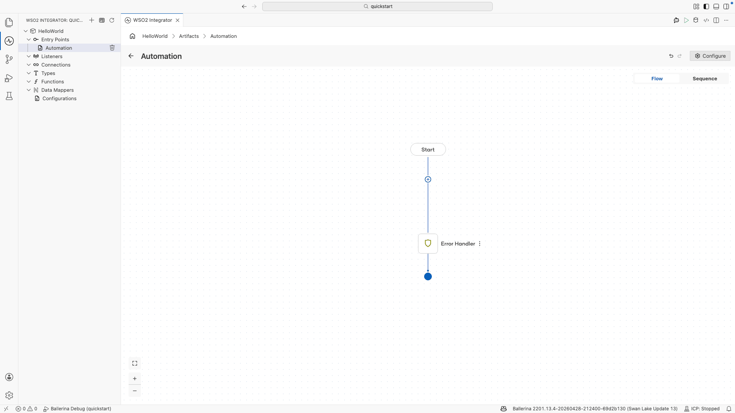
Task: Select the WSO2 Integrator editor tab
Action: click(152, 20)
